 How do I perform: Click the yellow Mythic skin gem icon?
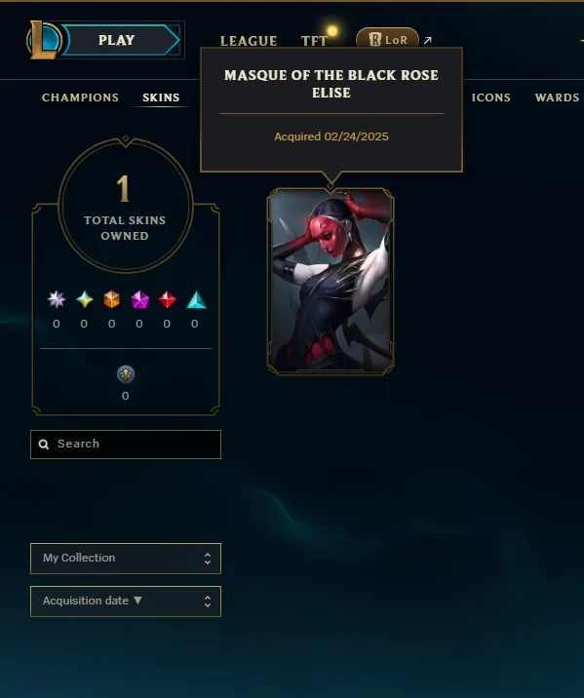[85, 299]
